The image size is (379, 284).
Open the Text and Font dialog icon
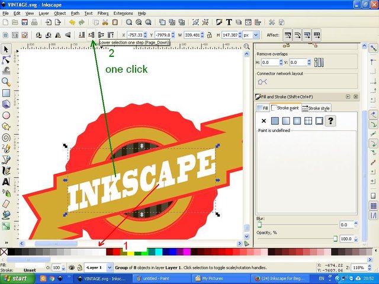coord(229,22)
